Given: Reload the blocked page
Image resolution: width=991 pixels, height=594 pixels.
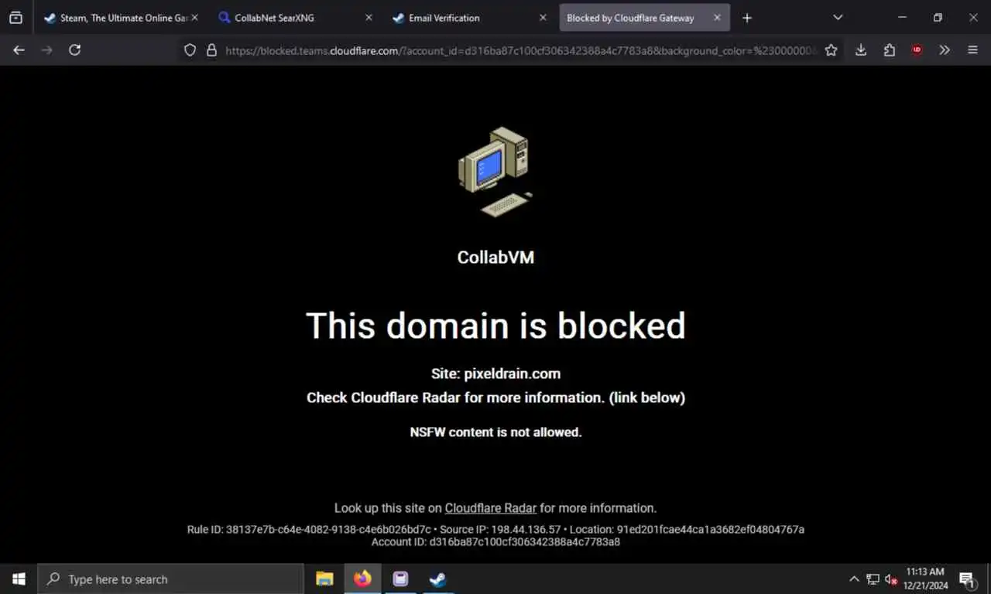Looking at the screenshot, I should point(74,49).
